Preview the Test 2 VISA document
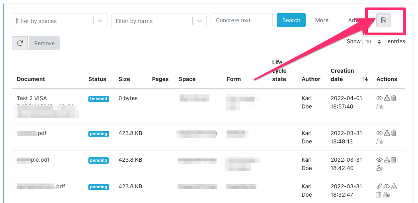This screenshot has width=418, height=203. 379,98
